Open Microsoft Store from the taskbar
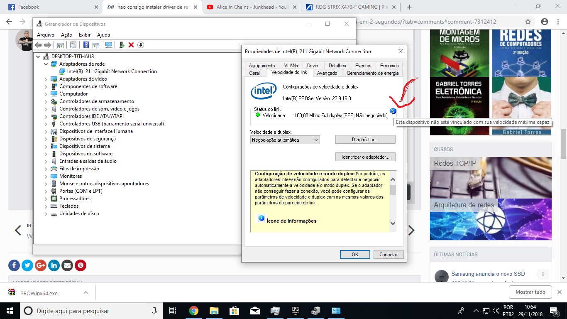This screenshot has height=319, width=567. (234, 310)
